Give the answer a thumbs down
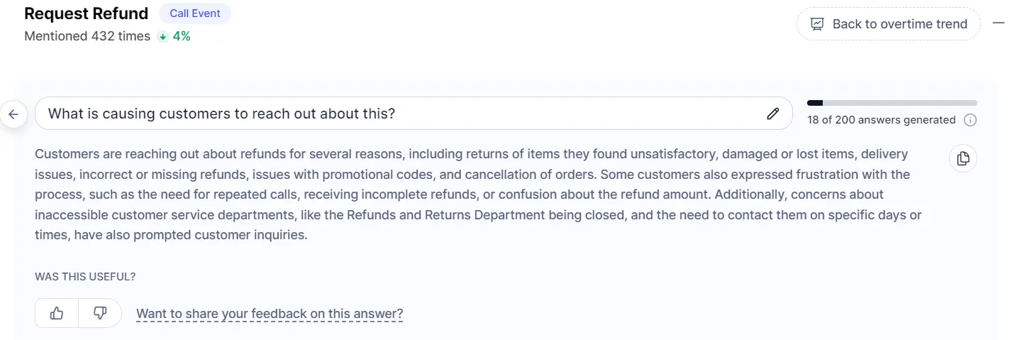The image size is (1010, 340). [100, 313]
